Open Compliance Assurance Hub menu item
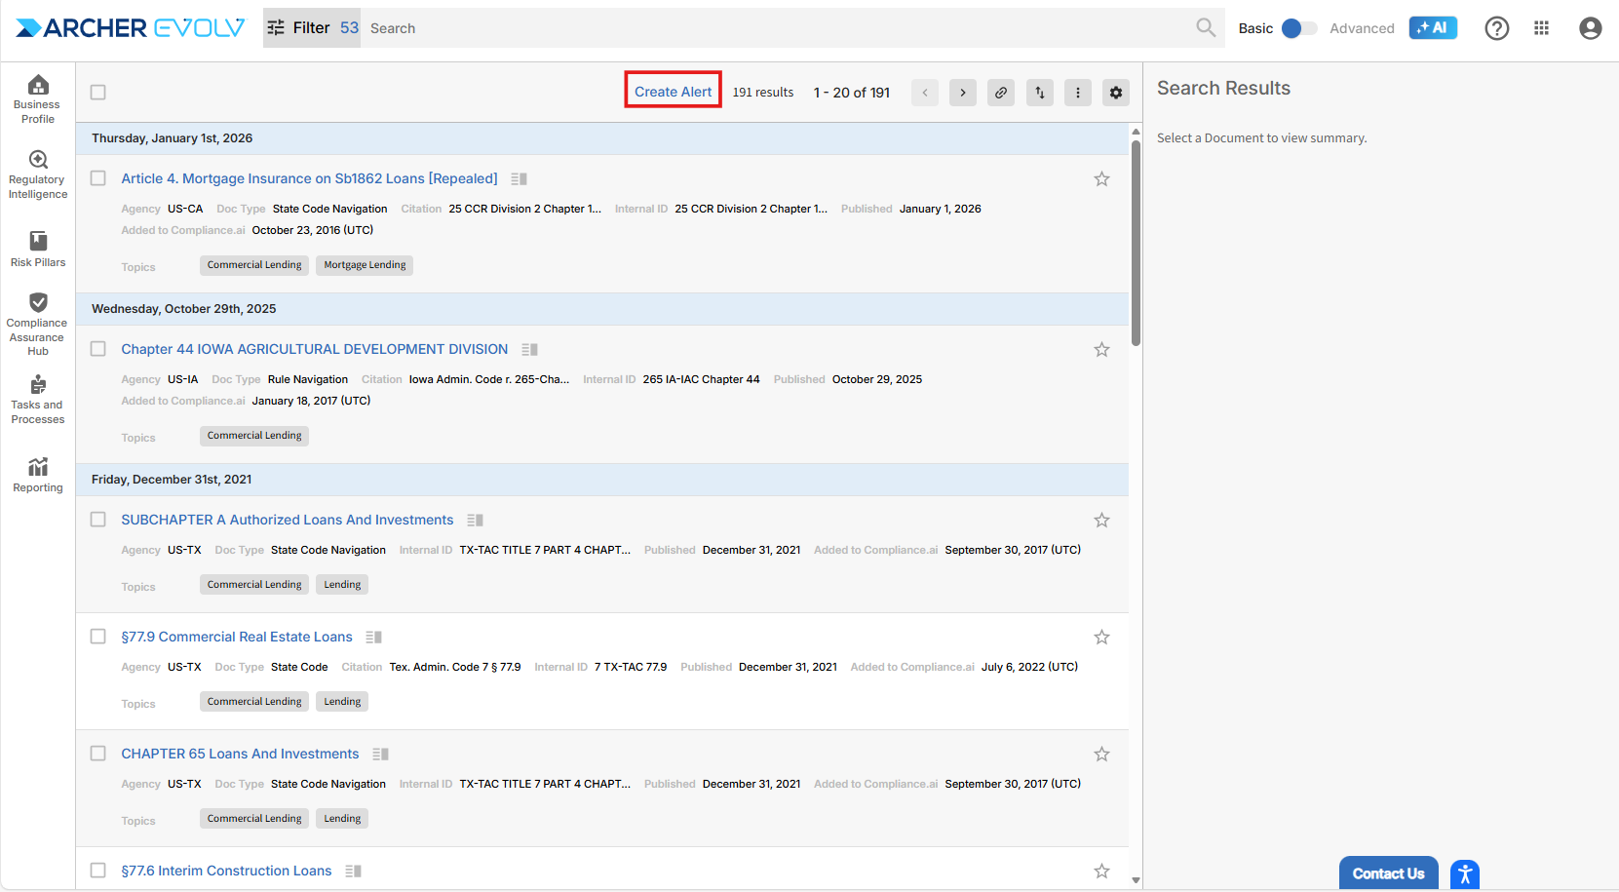Screen dimensions: 1619x892 pos(38,324)
